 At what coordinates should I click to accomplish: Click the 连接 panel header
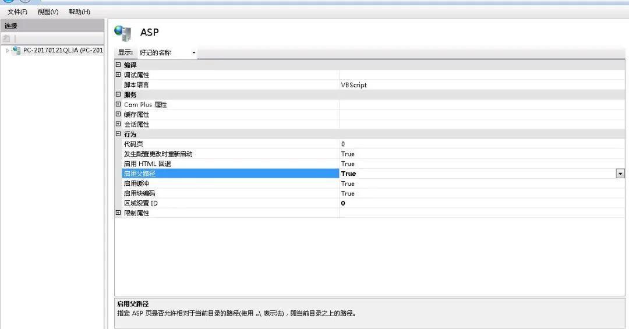pos(52,26)
